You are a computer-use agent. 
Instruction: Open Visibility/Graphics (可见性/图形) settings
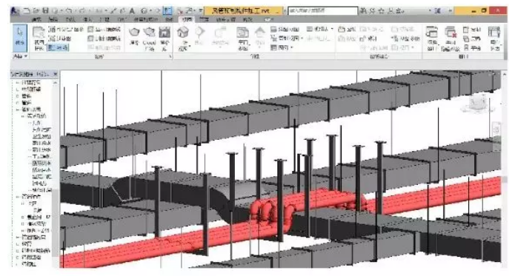pyautogui.click(x=66, y=30)
